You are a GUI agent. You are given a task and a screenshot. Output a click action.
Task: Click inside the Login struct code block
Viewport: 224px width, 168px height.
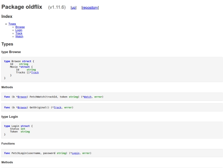click(112, 130)
